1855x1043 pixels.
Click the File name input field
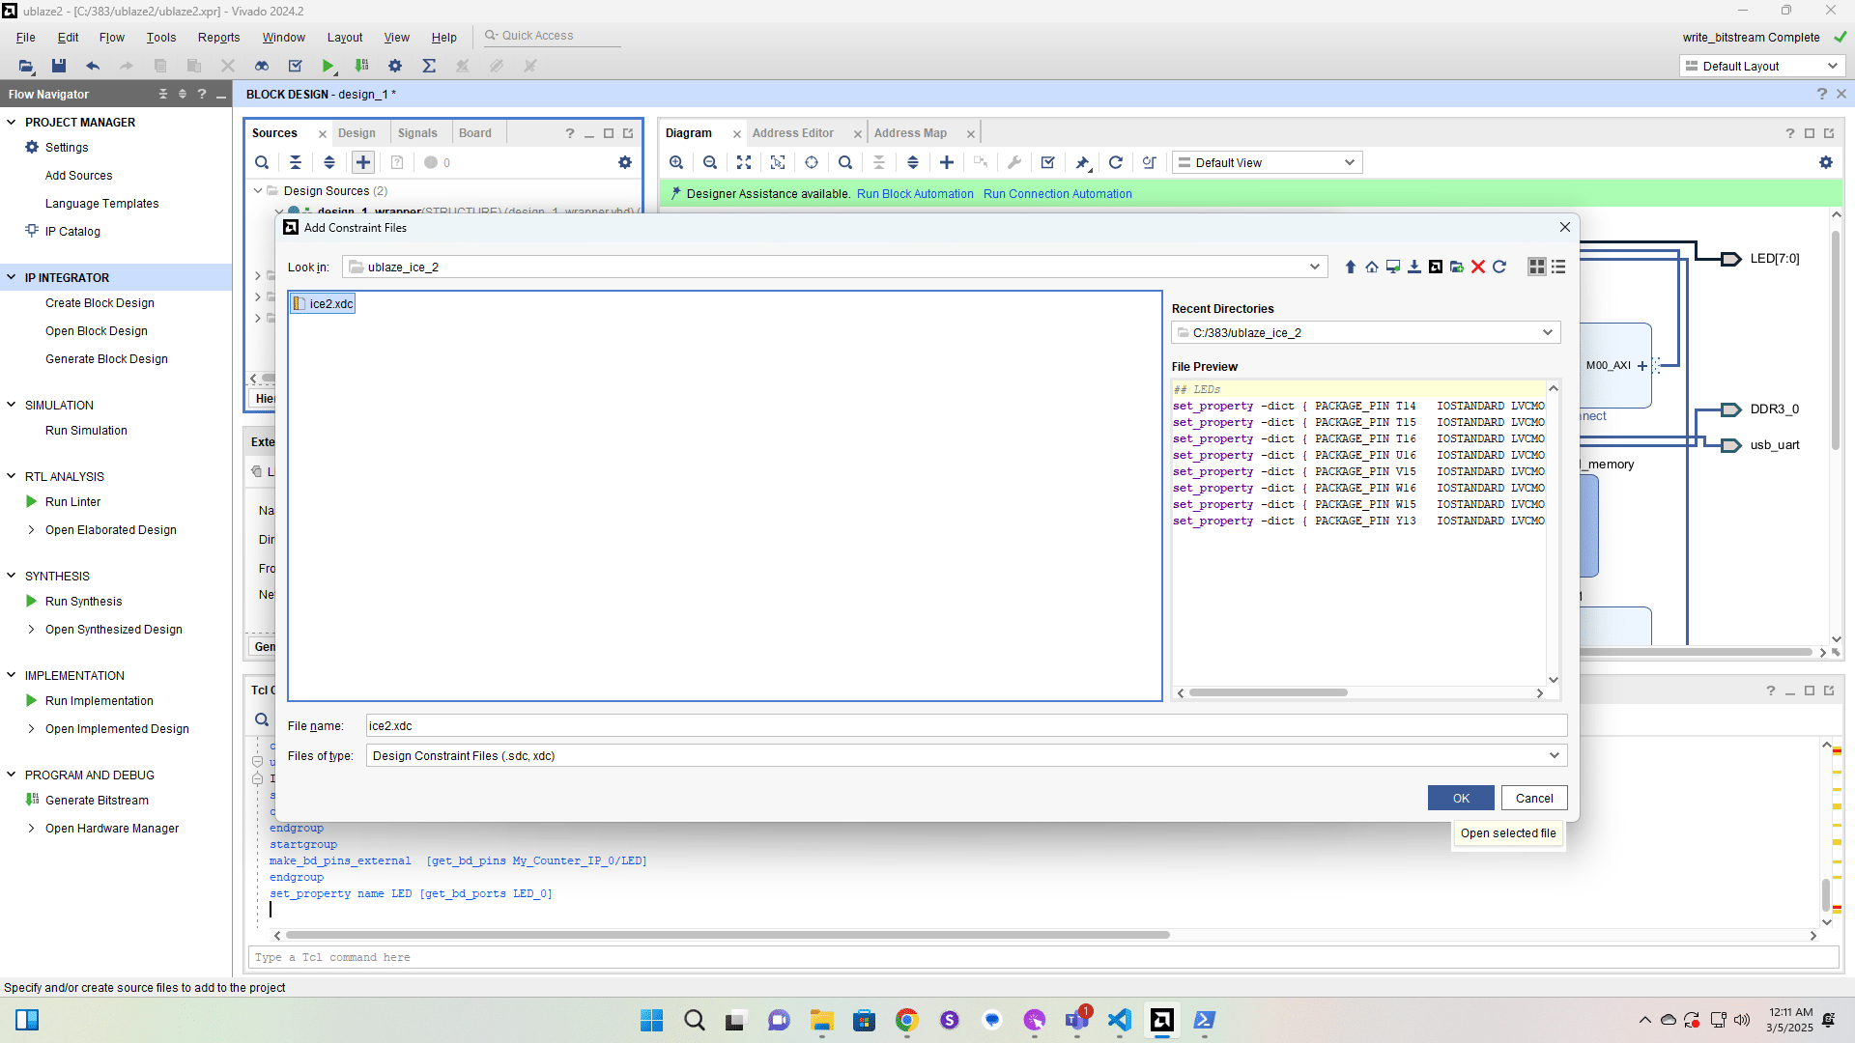(x=965, y=726)
